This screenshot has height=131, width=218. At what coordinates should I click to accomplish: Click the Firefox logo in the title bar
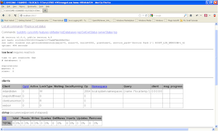[x=2, y=2]
